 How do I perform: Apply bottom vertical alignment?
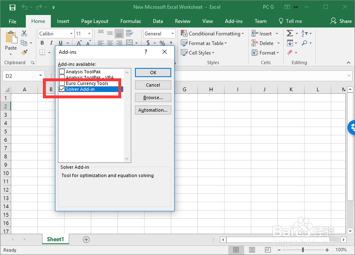tap(119, 33)
